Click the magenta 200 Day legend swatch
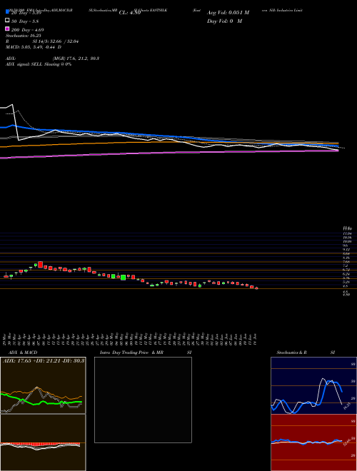This screenshot has height=471, width=357. coord(7,29)
